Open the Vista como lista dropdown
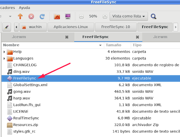This screenshot has width=180, height=137. coord(129,16)
